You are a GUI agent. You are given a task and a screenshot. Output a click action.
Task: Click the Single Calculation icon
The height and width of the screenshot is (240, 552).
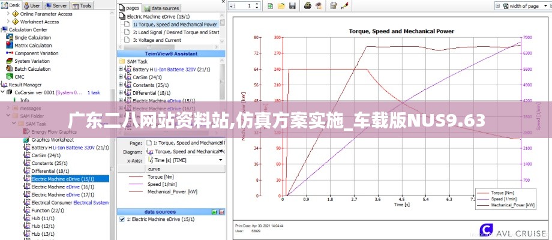pyautogui.click(x=10, y=37)
